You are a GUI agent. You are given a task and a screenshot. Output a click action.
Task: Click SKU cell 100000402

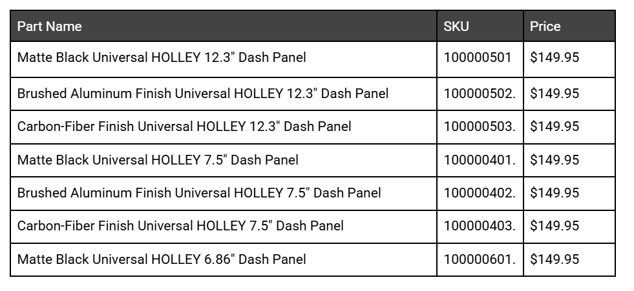point(480,193)
